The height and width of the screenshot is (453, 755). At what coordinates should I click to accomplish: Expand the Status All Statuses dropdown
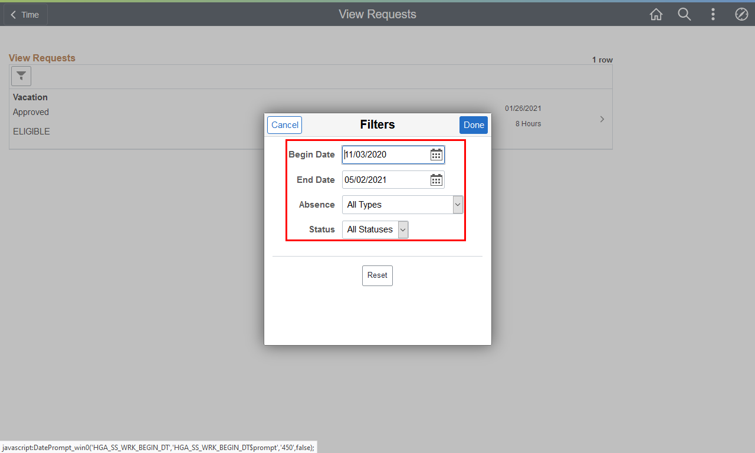pyautogui.click(x=375, y=229)
